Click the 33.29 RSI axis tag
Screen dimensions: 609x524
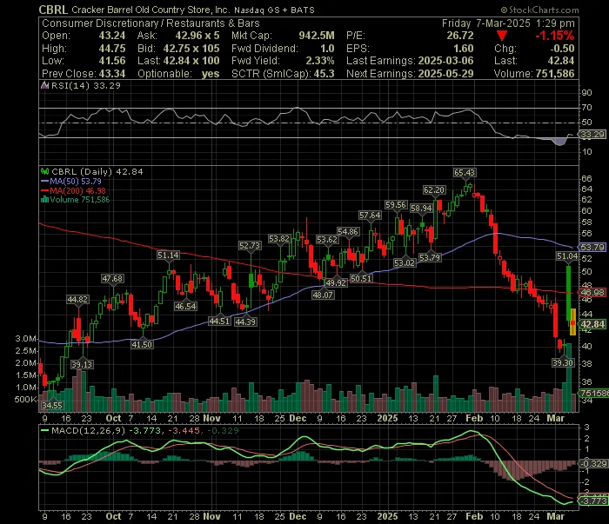592,134
